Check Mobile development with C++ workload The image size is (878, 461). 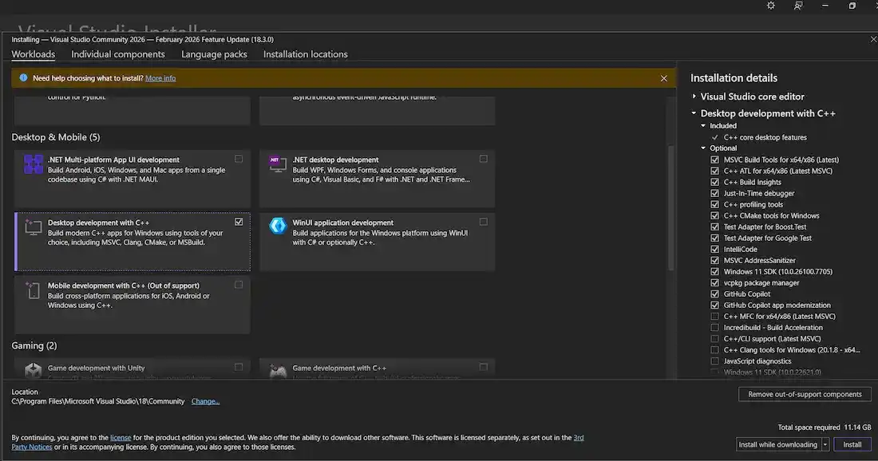[x=239, y=285]
